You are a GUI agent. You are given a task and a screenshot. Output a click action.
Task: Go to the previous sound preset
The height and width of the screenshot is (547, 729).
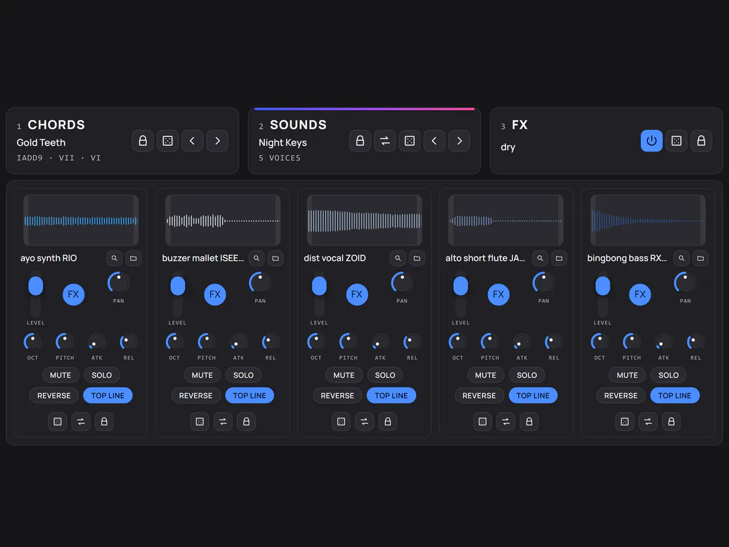point(434,141)
